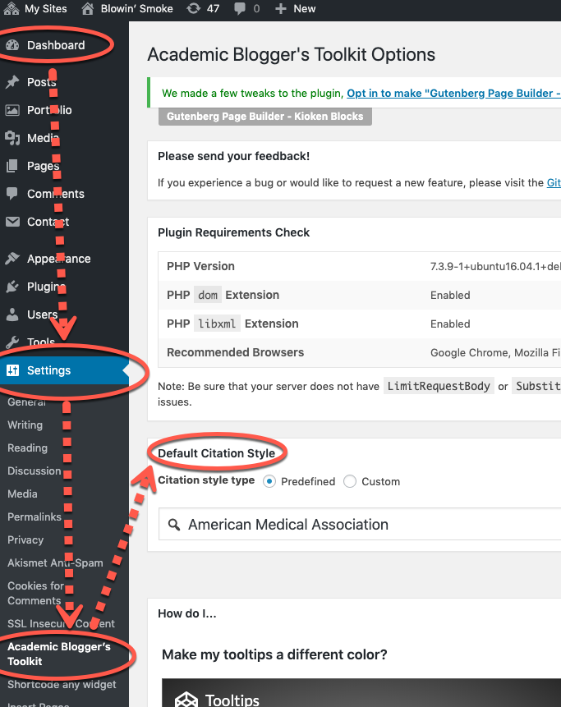Open the Appearance menu in sidebar
This screenshot has width=561, height=707.
[58, 259]
